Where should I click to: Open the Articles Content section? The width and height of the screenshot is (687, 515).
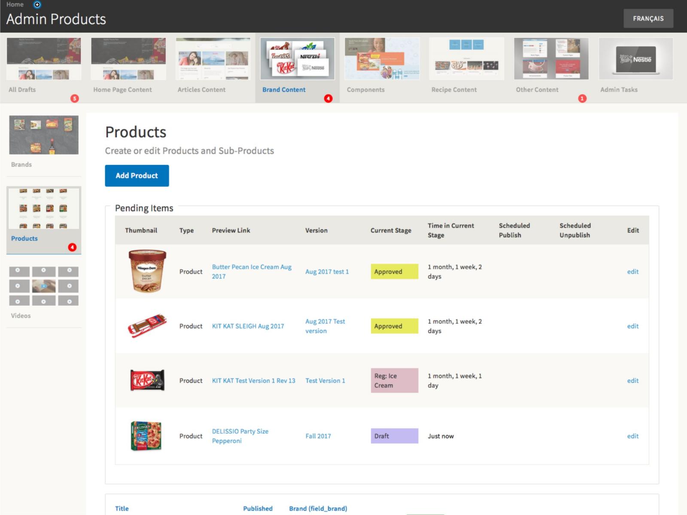pyautogui.click(x=201, y=90)
